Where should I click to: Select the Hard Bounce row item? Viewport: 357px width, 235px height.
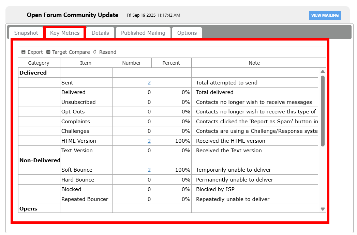[78, 180]
